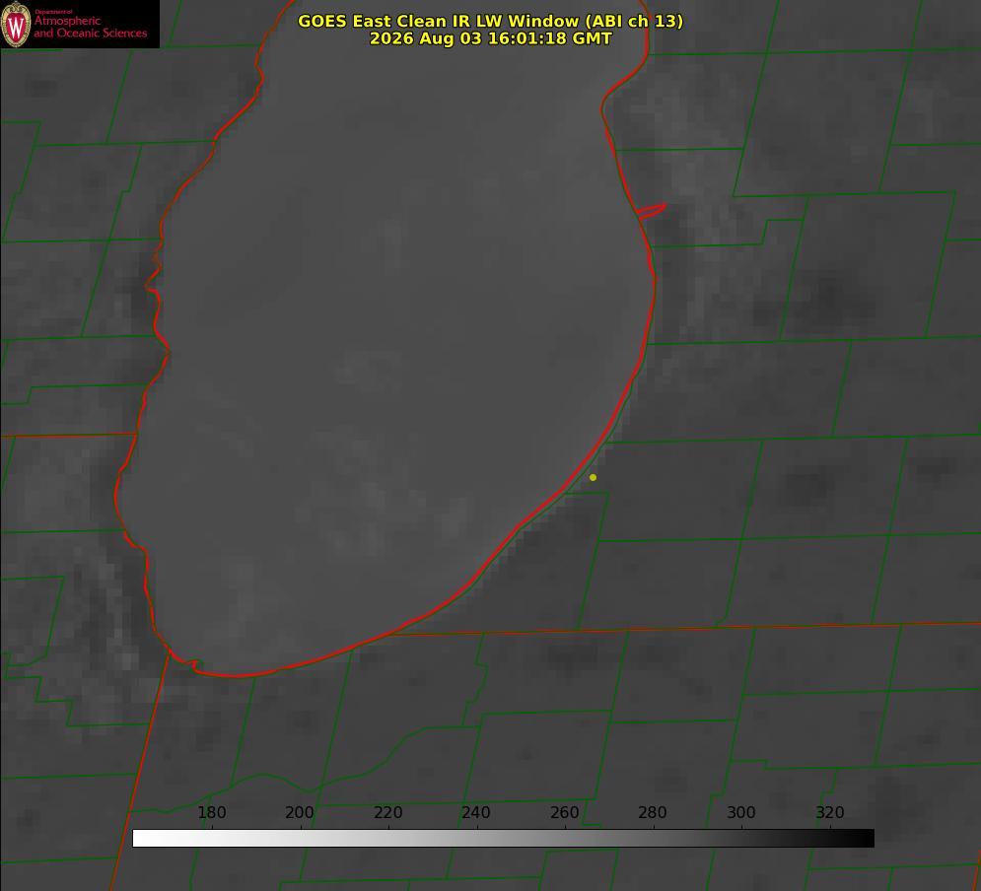981x891 pixels.
Task: Open the Atmospheric and Oceanic Sciences link
Action: pyautogui.click(x=90, y=27)
